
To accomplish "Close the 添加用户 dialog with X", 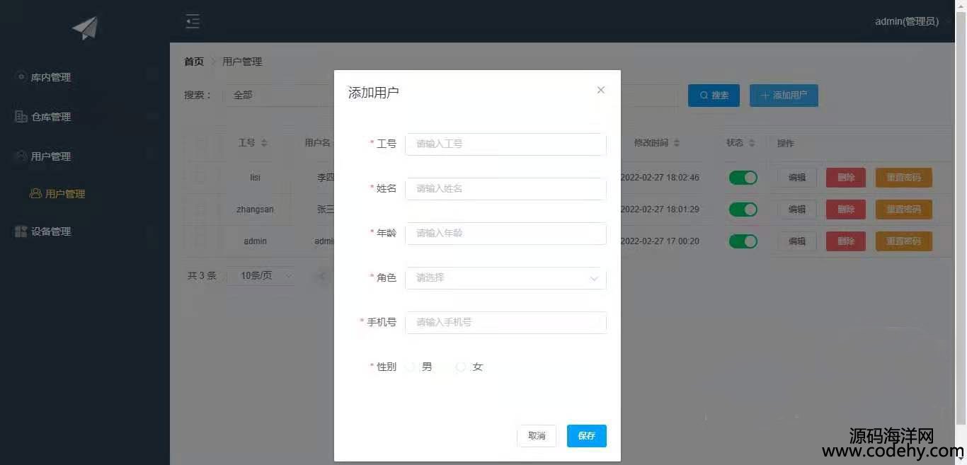I will [601, 90].
